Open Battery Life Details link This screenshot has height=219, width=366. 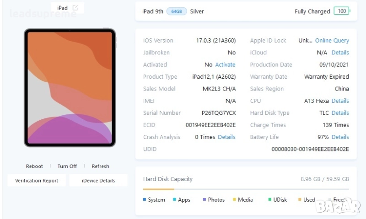(x=340, y=137)
